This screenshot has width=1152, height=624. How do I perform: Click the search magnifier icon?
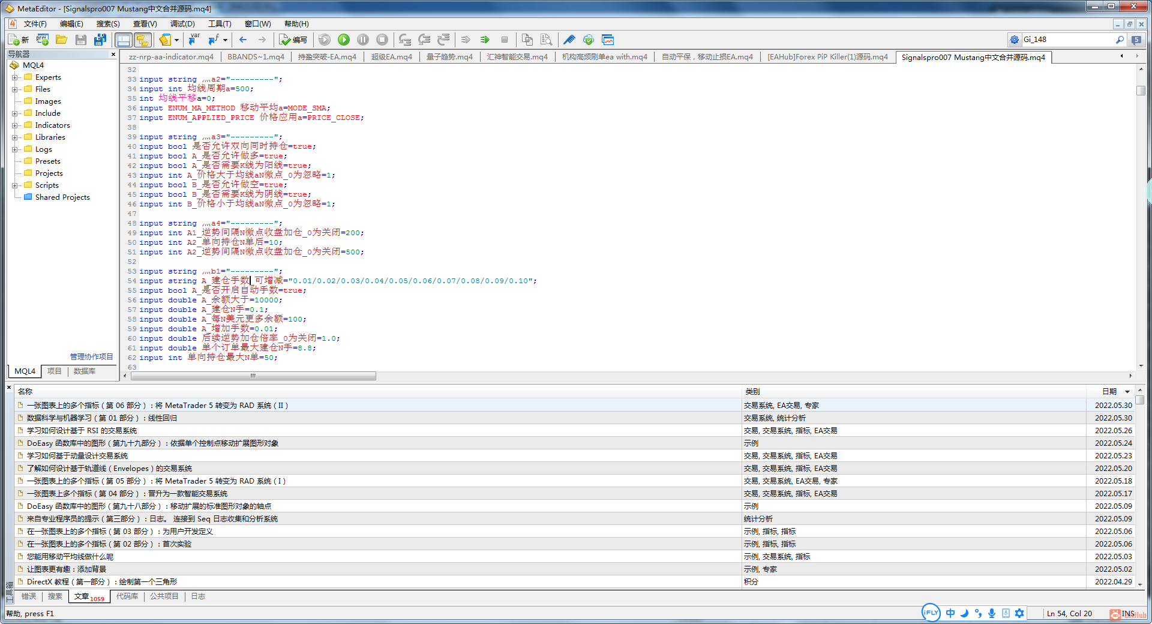tap(1120, 40)
